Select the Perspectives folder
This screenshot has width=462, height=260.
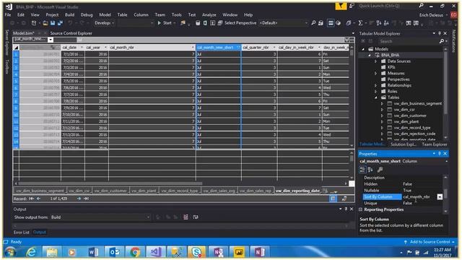click(x=398, y=79)
